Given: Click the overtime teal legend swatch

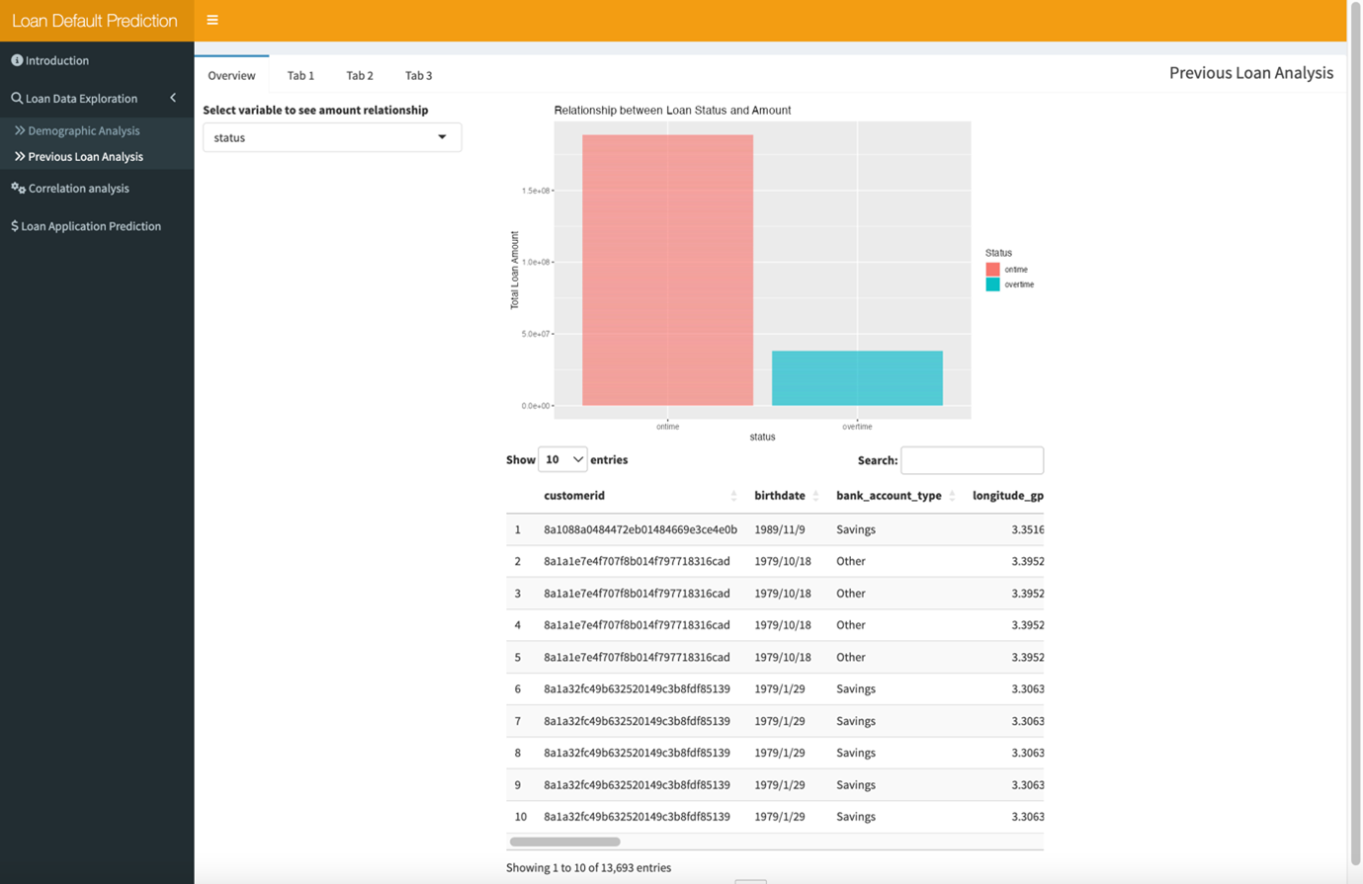Looking at the screenshot, I should (x=992, y=284).
